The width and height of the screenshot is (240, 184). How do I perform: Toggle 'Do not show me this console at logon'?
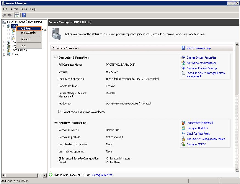pyautogui.click(x=60, y=112)
